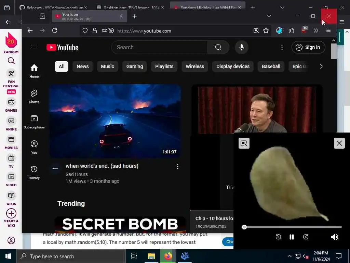
Task: Reload the YouTube page
Action: (x=55, y=30)
